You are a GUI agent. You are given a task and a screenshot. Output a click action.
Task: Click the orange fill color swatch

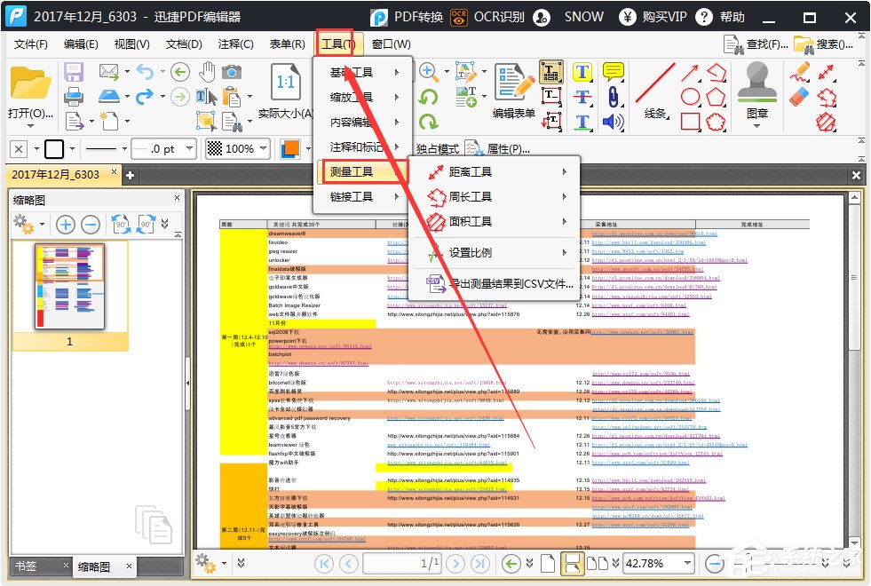tap(289, 149)
